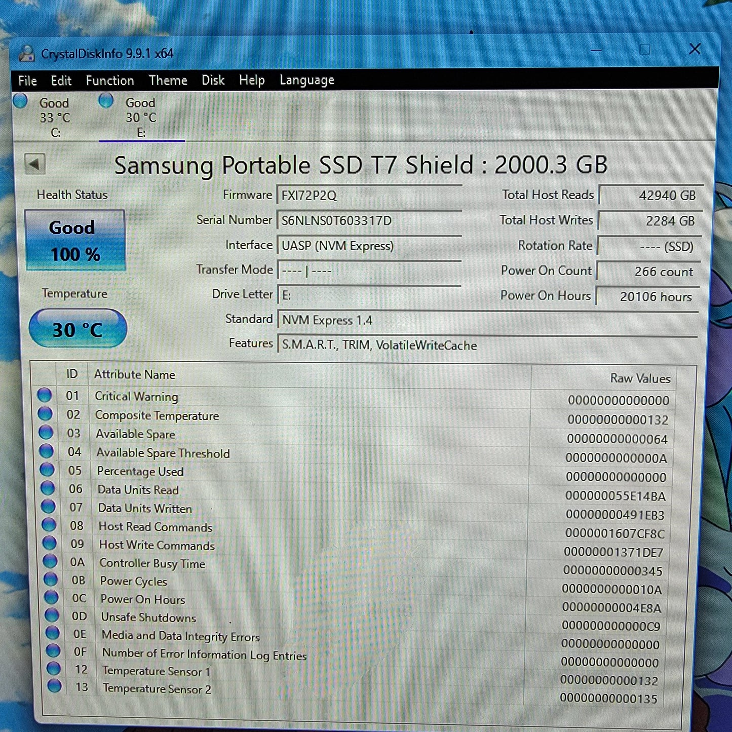The height and width of the screenshot is (732, 732).
Task: Click the status dot for Power On Hours row 0C
Action: click(51, 598)
